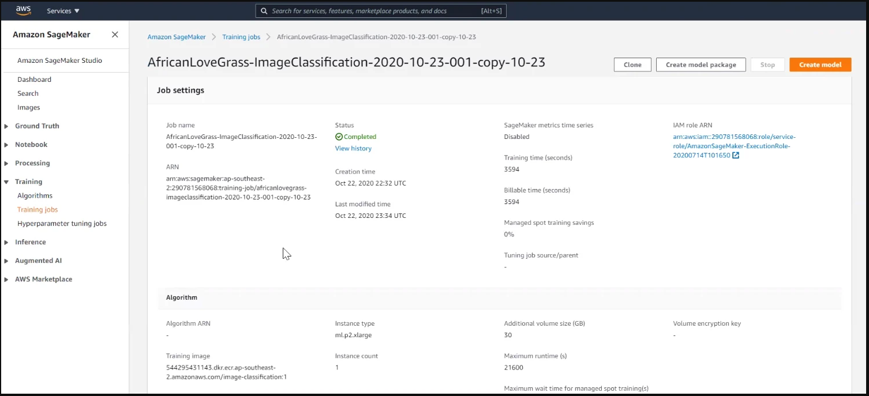Screen dimensions: 869x396
Task: Click the job name value under Job name
Action: point(241,141)
